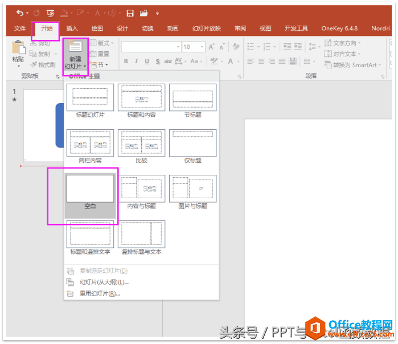Select Reuse Slides (重用幻灯片) menu entry
The width and height of the screenshot is (398, 344).
click(100, 293)
